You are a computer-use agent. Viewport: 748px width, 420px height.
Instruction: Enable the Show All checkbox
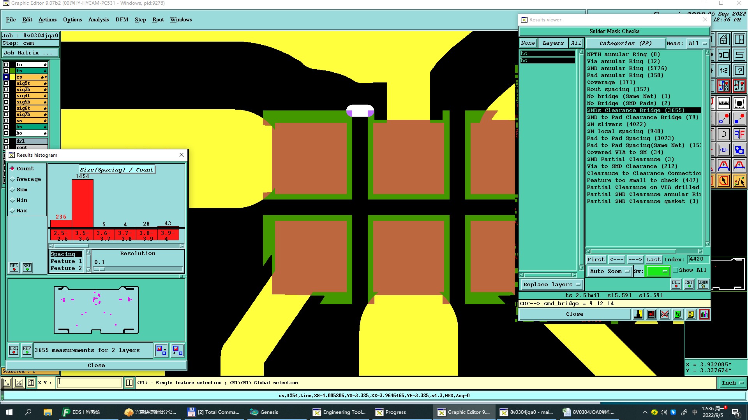coord(676,270)
